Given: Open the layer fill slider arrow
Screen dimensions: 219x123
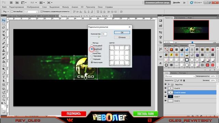Looking at the screenshot, I should pyautogui.click(x=217, y=81).
